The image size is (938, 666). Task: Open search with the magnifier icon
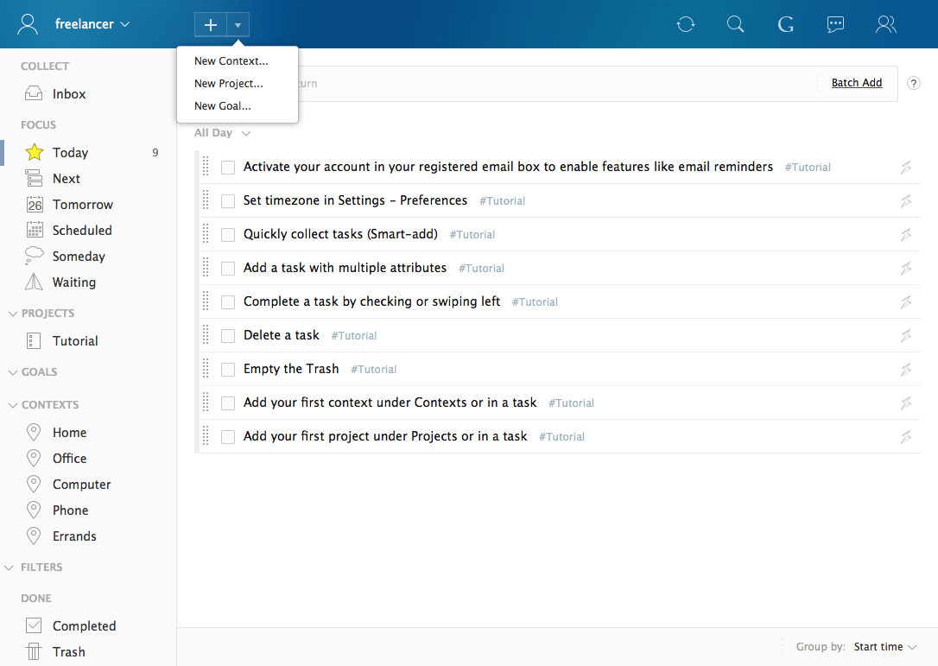[x=735, y=24]
